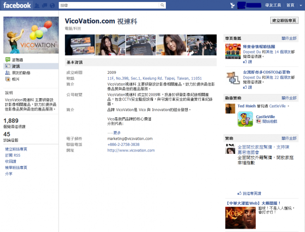Expand the 更多 link in description
This screenshot has width=305, height=232.
[117, 132]
